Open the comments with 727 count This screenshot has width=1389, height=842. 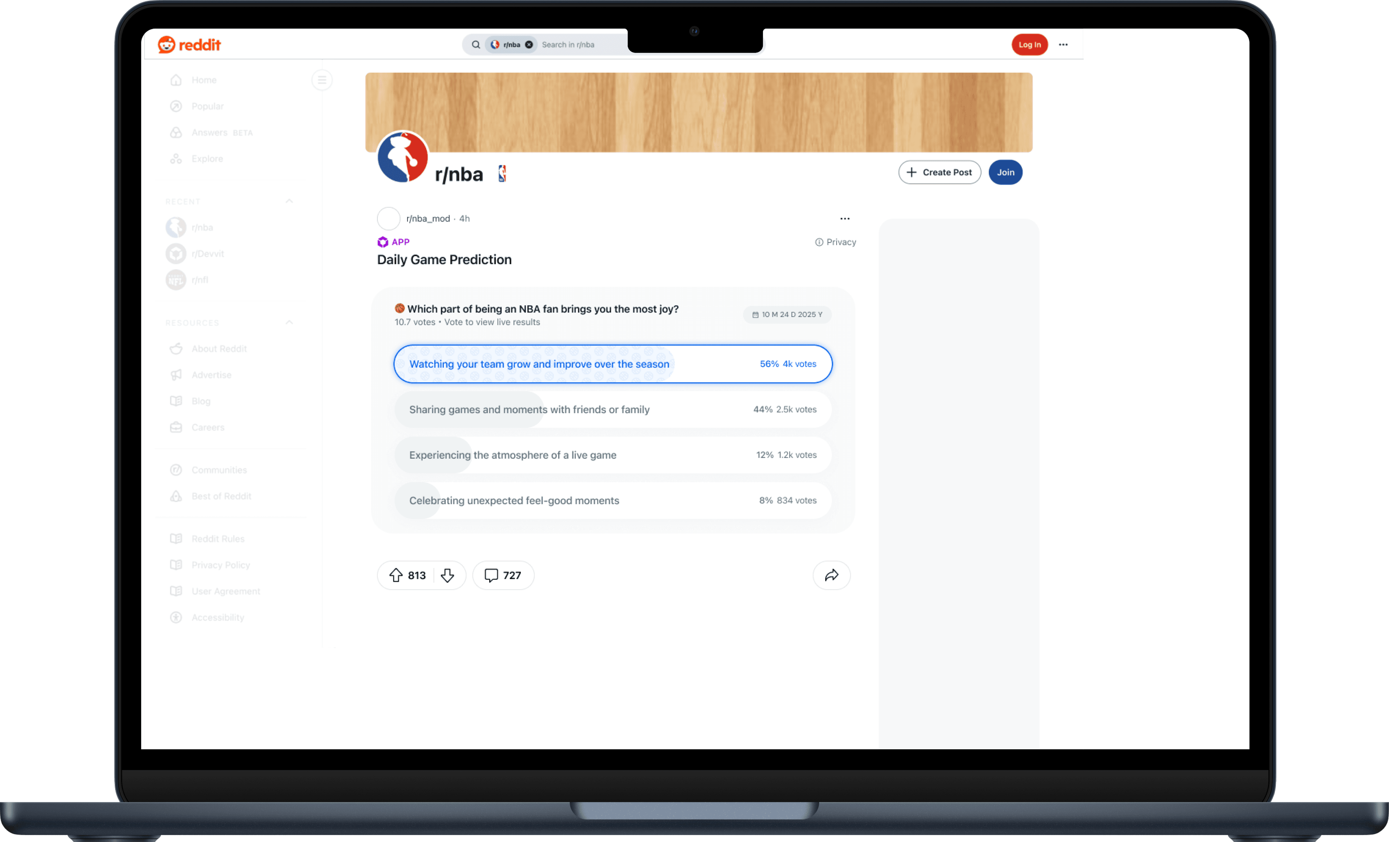(503, 575)
